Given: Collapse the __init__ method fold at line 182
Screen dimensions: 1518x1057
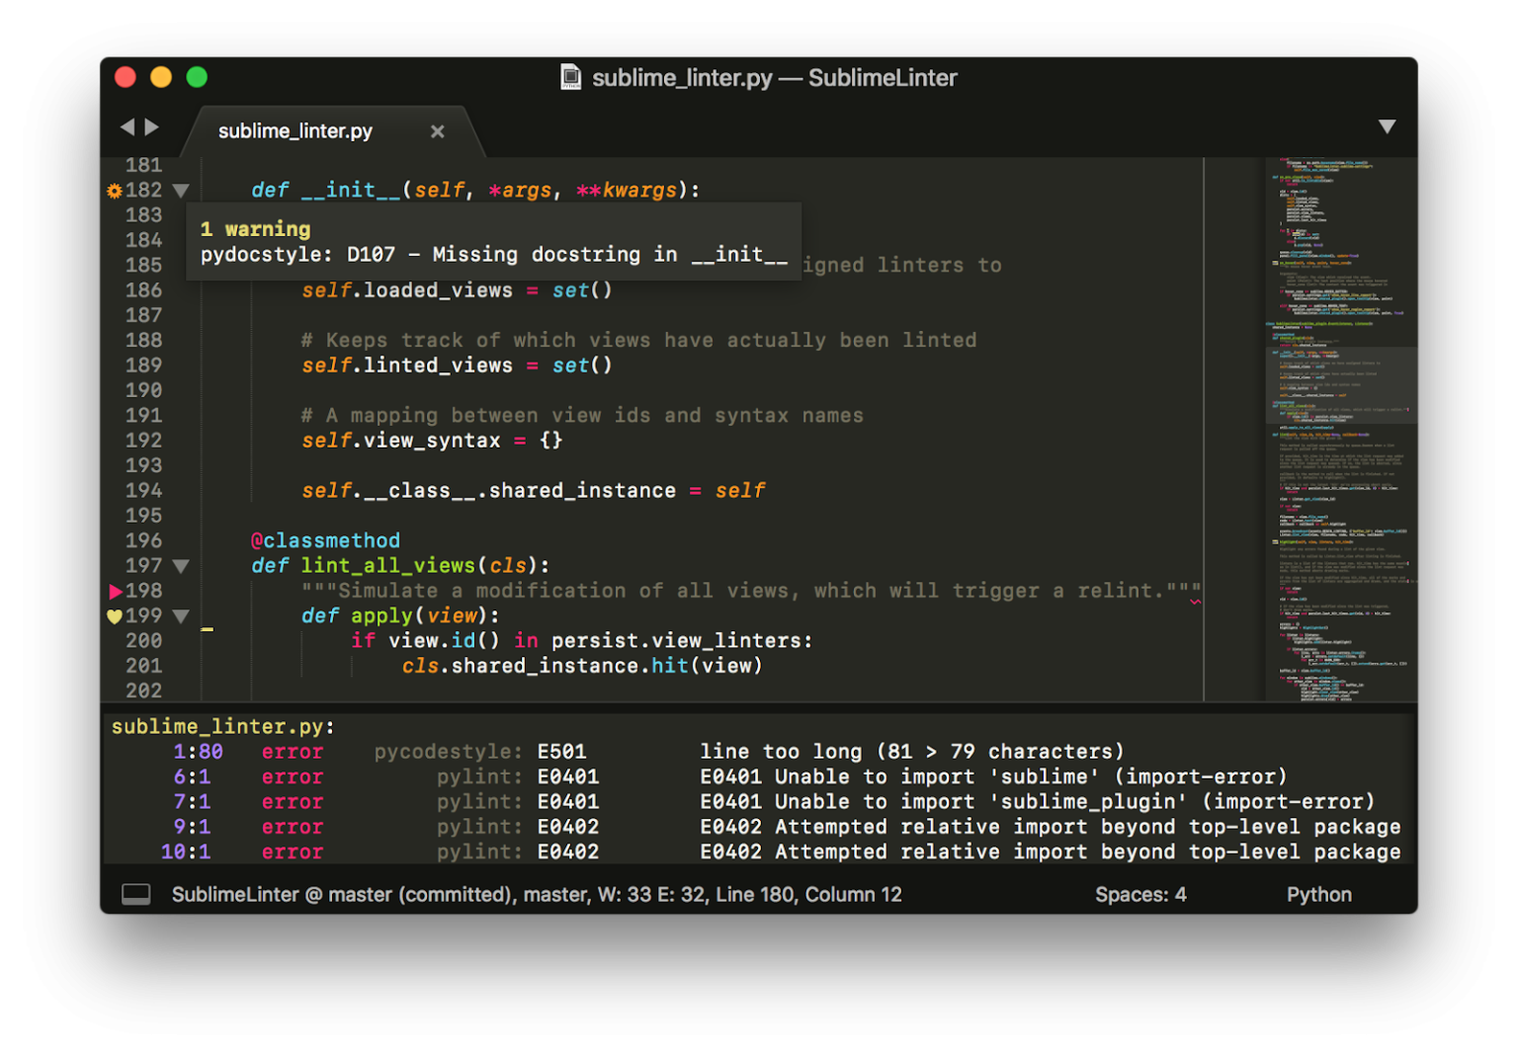Looking at the screenshot, I should pos(180,190).
